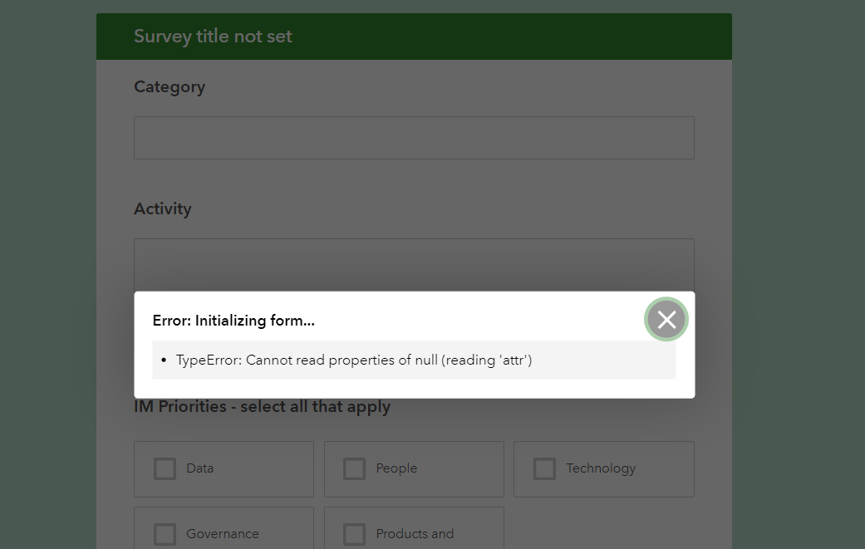This screenshot has width=865, height=549.
Task: Toggle the Products and checkbox box
Action: [355, 533]
